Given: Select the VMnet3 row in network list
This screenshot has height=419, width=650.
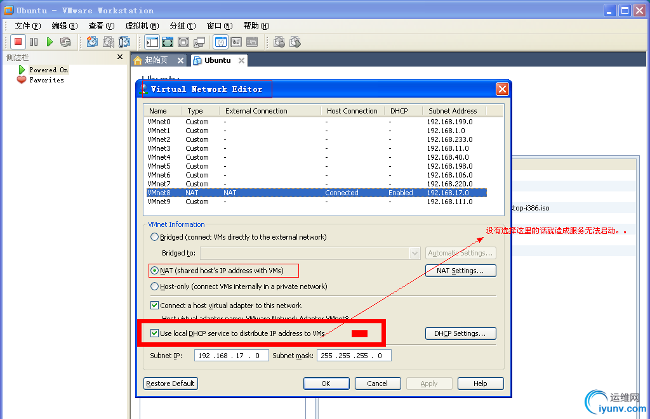Looking at the screenshot, I should pos(316,148).
